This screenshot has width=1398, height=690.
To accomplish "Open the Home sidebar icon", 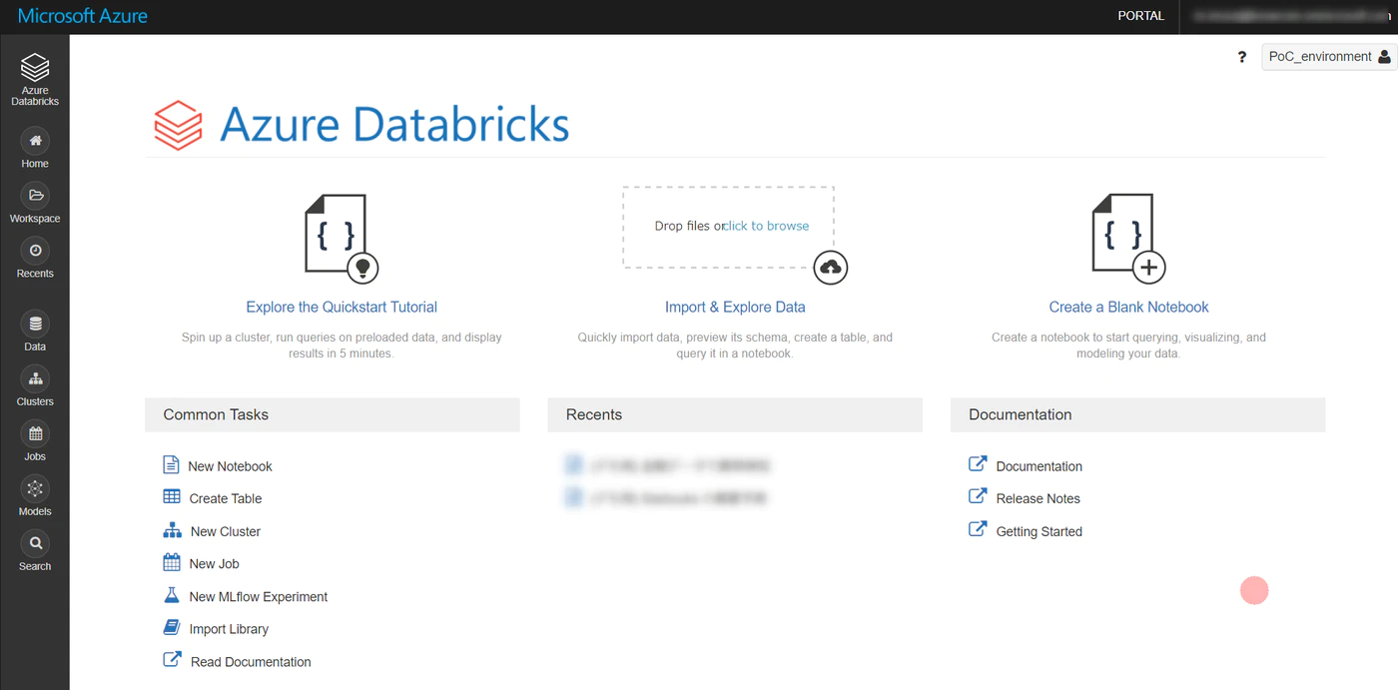I will tap(35, 141).
